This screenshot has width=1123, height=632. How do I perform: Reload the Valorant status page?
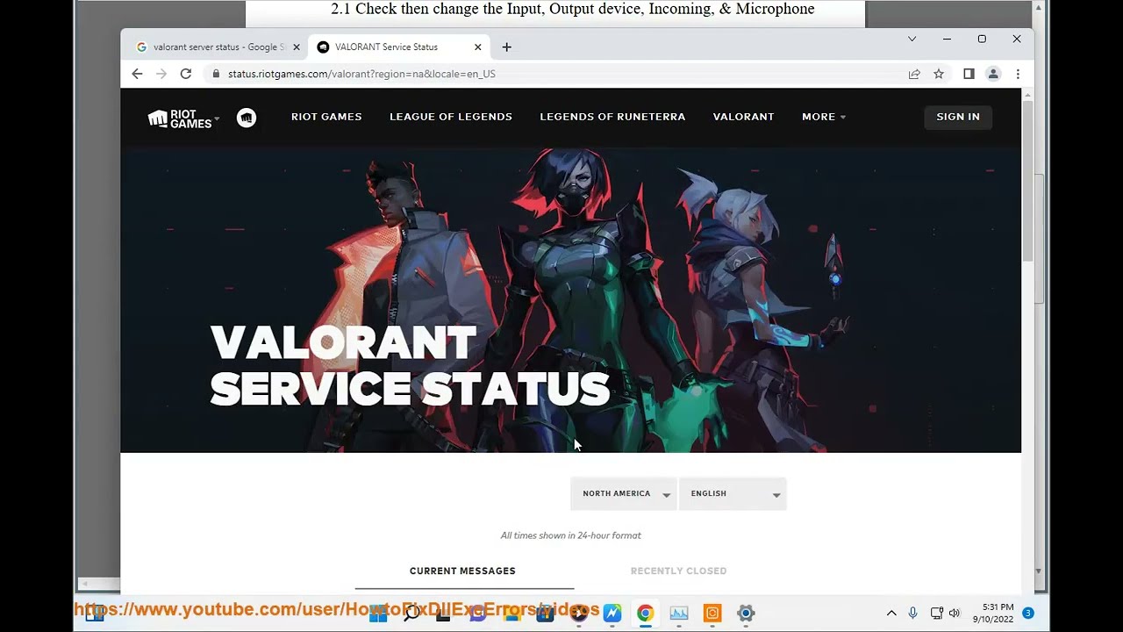pyautogui.click(x=186, y=74)
